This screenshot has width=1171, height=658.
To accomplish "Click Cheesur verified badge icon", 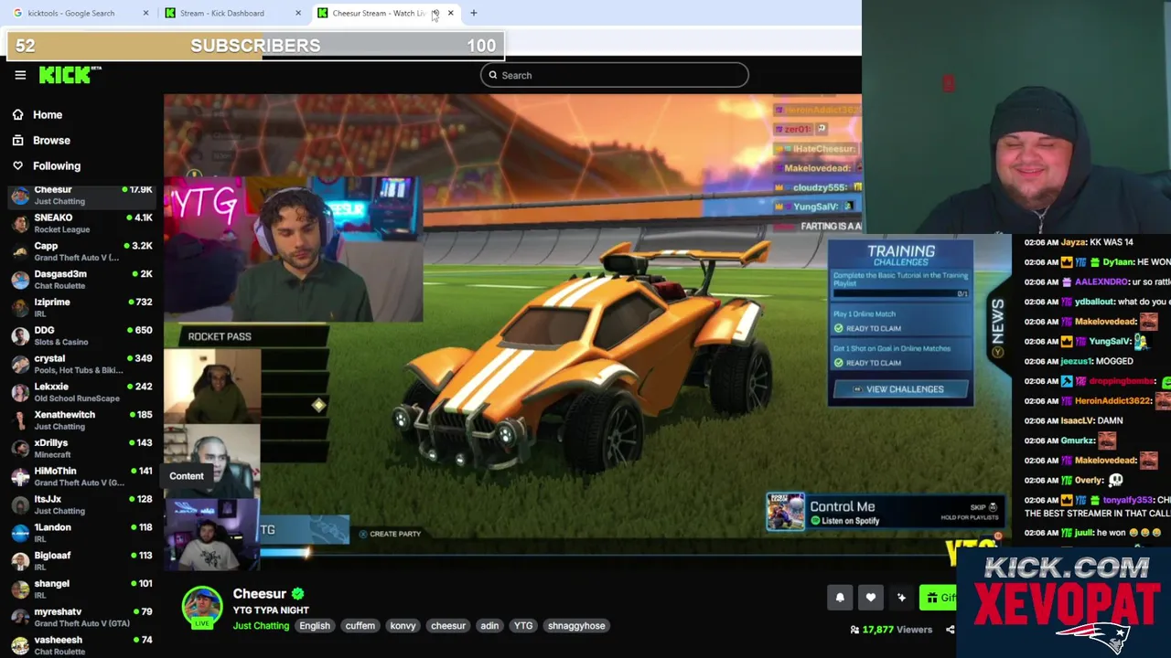I will tap(298, 594).
